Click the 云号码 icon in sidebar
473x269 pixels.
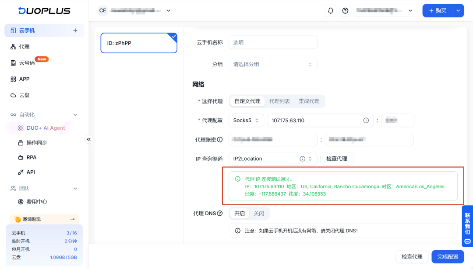pyautogui.click(x=13, y=63)
